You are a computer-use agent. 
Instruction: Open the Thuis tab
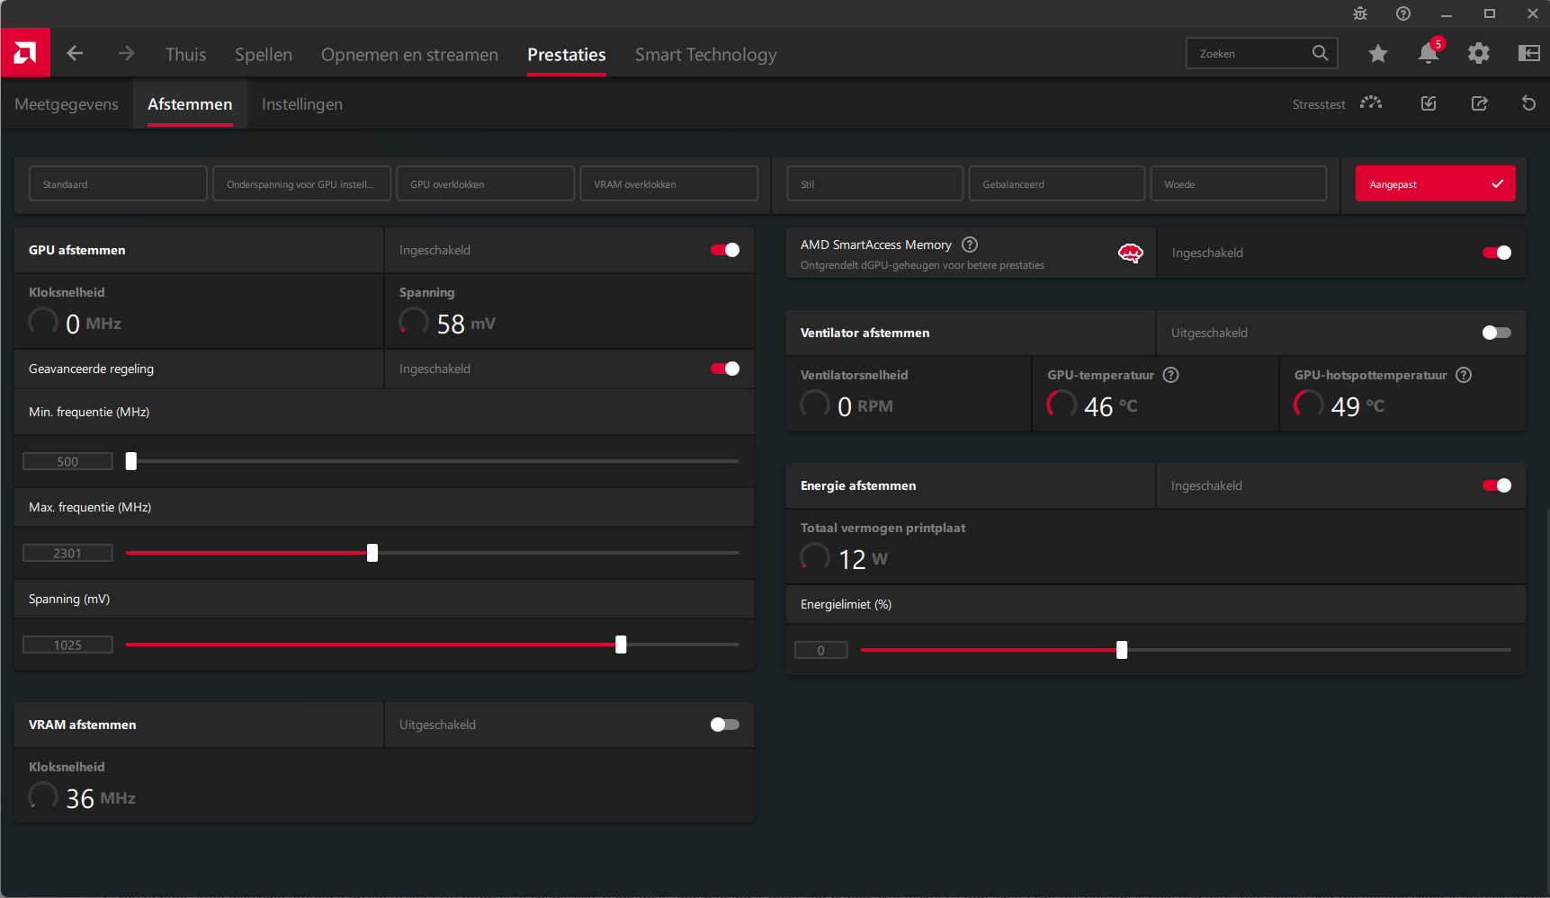tap(185, 55)
